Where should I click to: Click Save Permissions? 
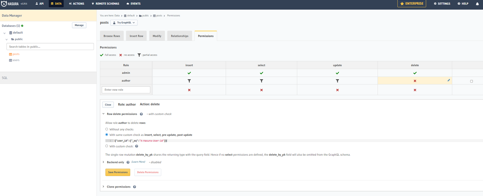(118, 172)
